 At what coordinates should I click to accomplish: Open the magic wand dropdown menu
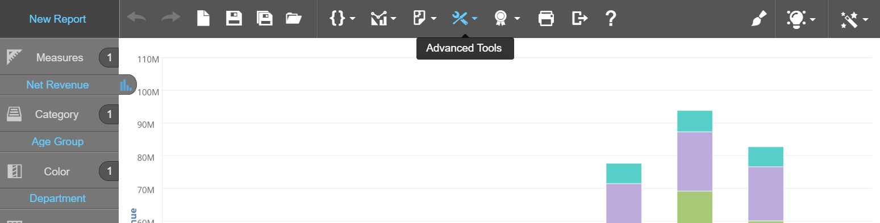(x=854, y=19)
